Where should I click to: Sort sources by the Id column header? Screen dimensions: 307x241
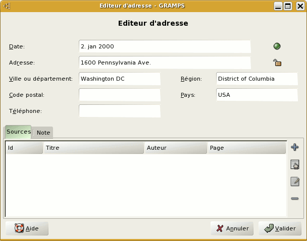pyautogui.click(x=24, y=148)
